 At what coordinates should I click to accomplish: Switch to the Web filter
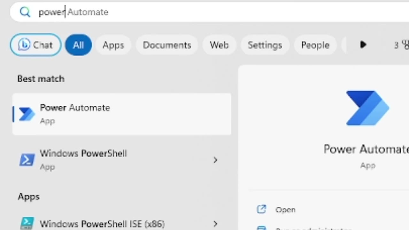point(219,45)
